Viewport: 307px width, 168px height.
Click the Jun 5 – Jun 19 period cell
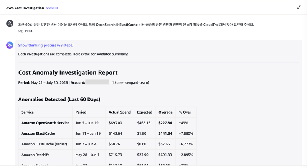(x=87, y=123)
